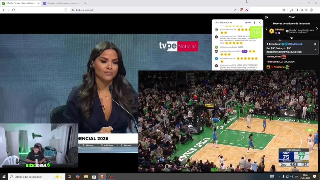Go forward in browser history
320x180 pixels.
(8, 10)
